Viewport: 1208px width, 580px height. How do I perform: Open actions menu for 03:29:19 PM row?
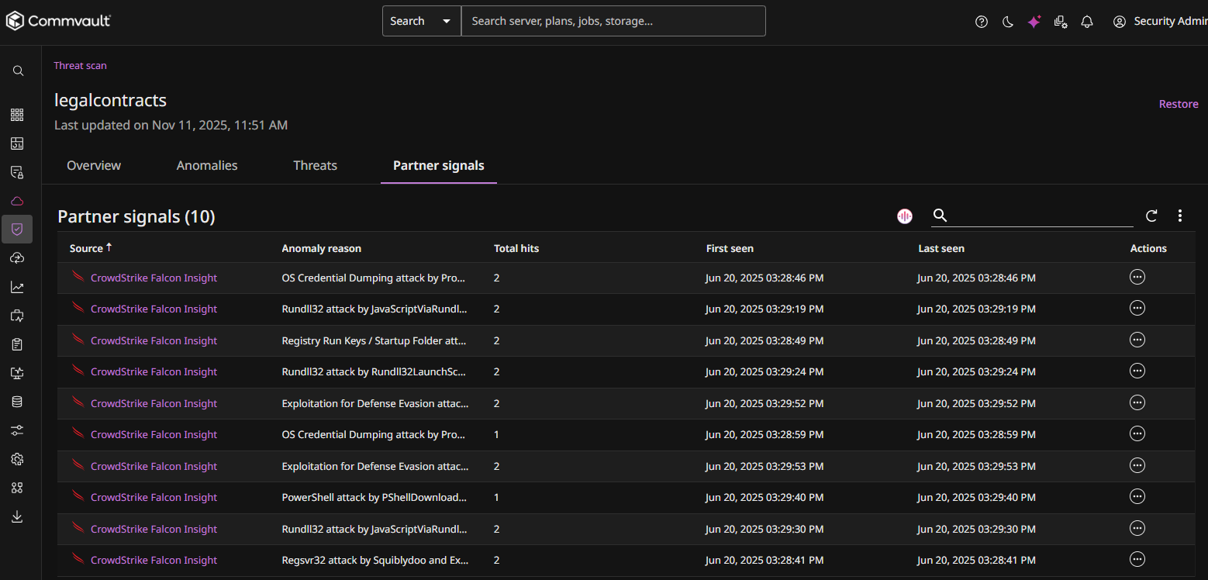coord(1137,308)
